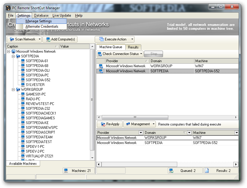Screen dimensions: 247x188
Task: Open the Machine column filter dropdown
Action: (x=236, y=133)
